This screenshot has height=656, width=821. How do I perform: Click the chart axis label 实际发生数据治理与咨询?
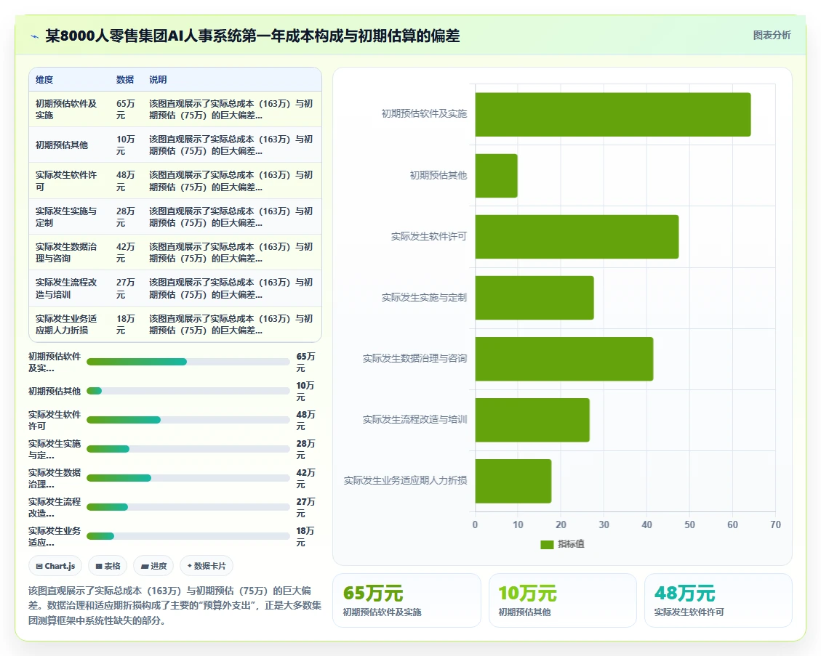tap(414, 358)
